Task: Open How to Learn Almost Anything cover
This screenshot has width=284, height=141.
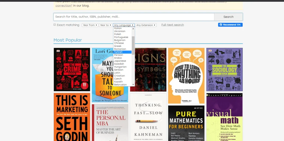Action: 186,72
